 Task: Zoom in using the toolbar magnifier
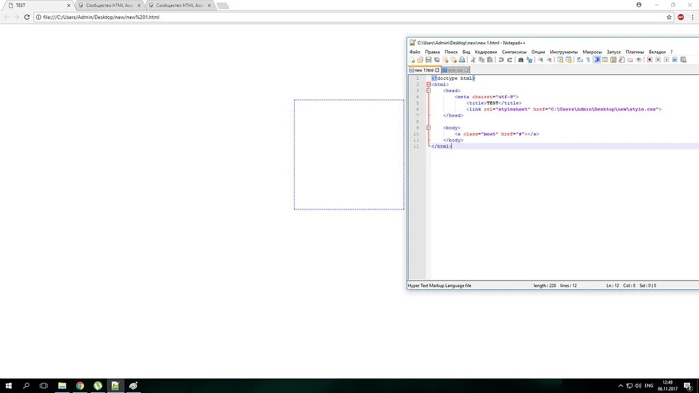pyautogui.click(x=541, y=60)
